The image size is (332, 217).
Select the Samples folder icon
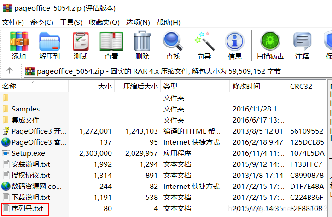[6, 109]
